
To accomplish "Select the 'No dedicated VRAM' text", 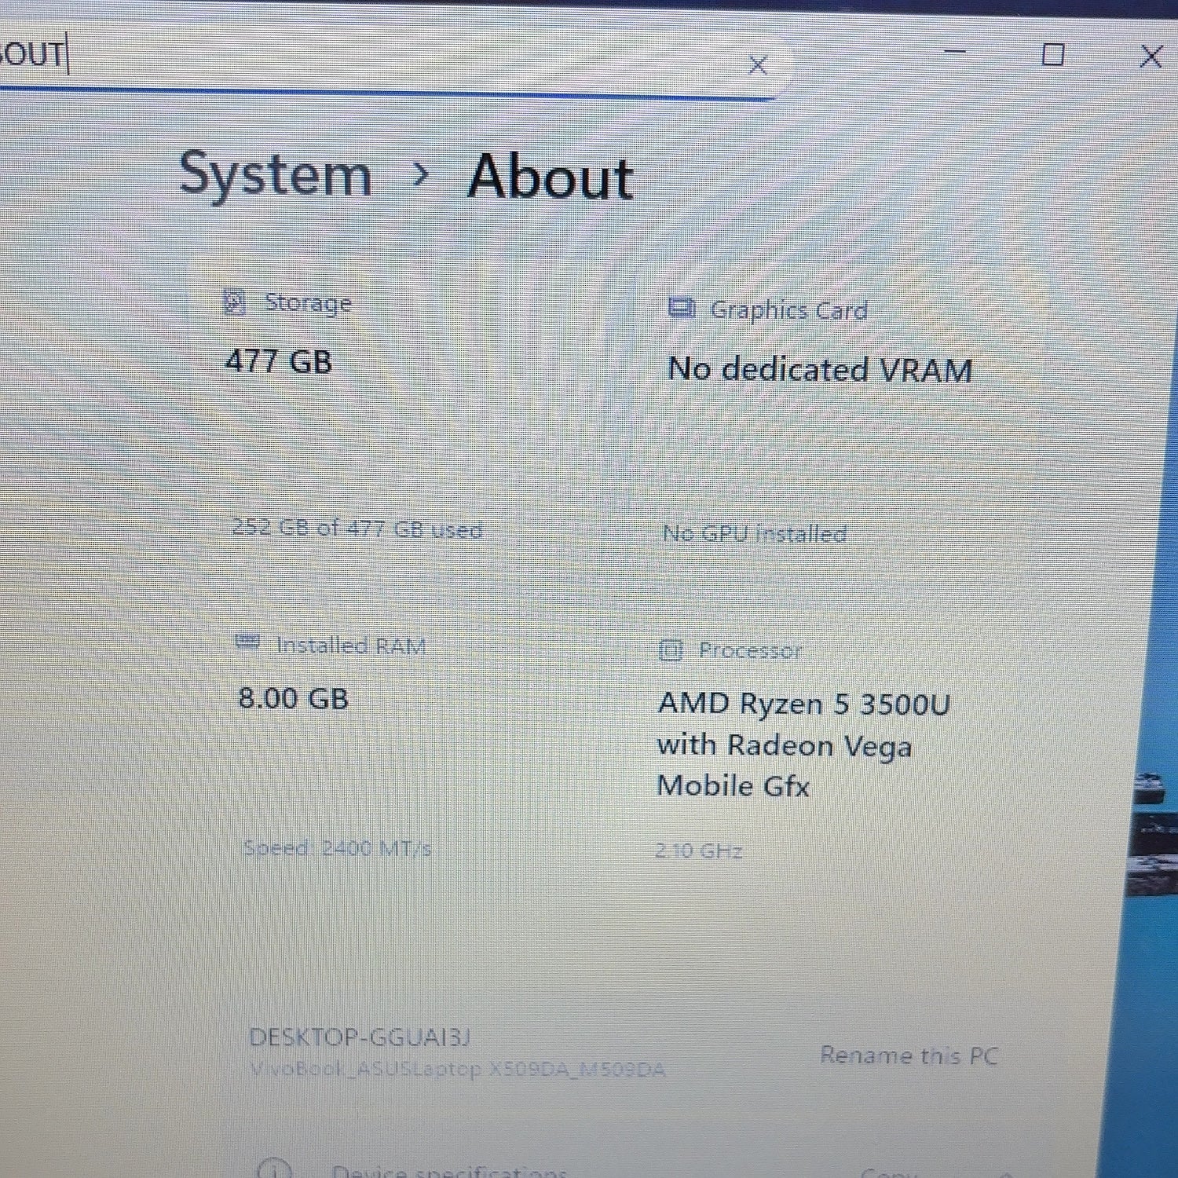I will (820, 369).
